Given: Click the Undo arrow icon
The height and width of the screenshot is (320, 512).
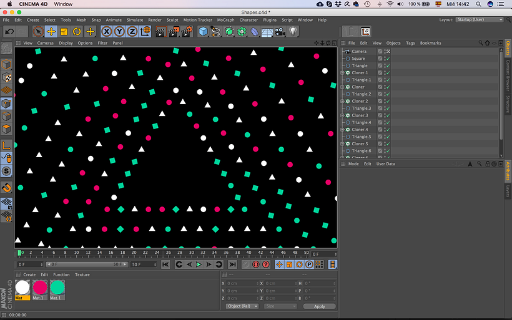Looking at the screenshot, I should point(9,32).
